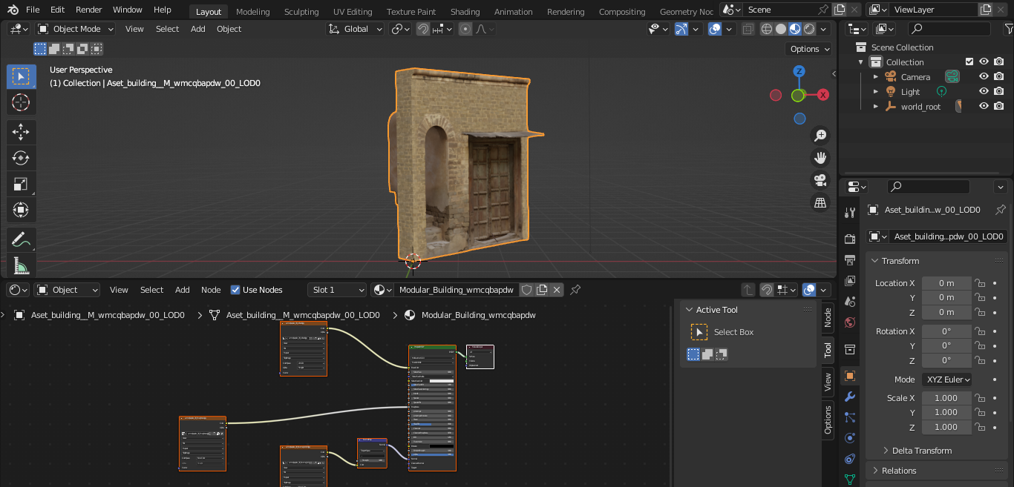Image resolution: width=1014 pixels, height=487 pixels.
Task: Switch to the Modeling workspace tab
Action: pos(252,11)
